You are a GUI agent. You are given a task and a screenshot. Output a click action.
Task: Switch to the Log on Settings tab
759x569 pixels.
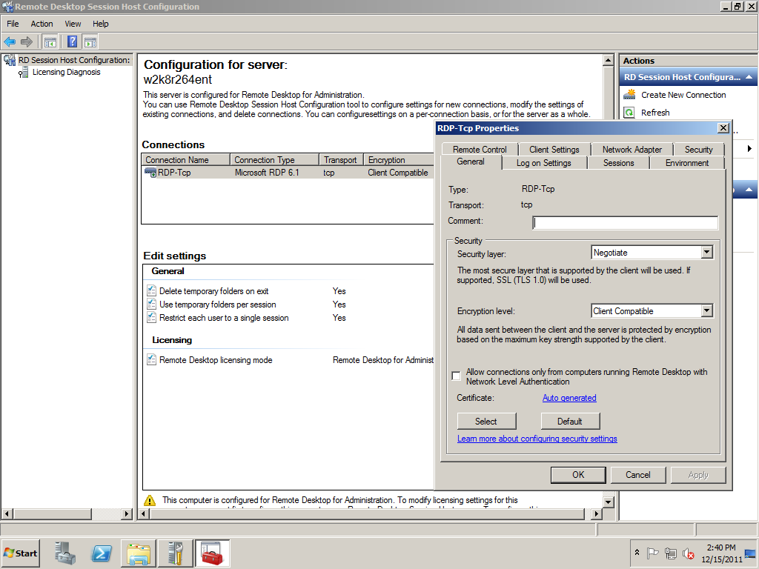point(543,163)
